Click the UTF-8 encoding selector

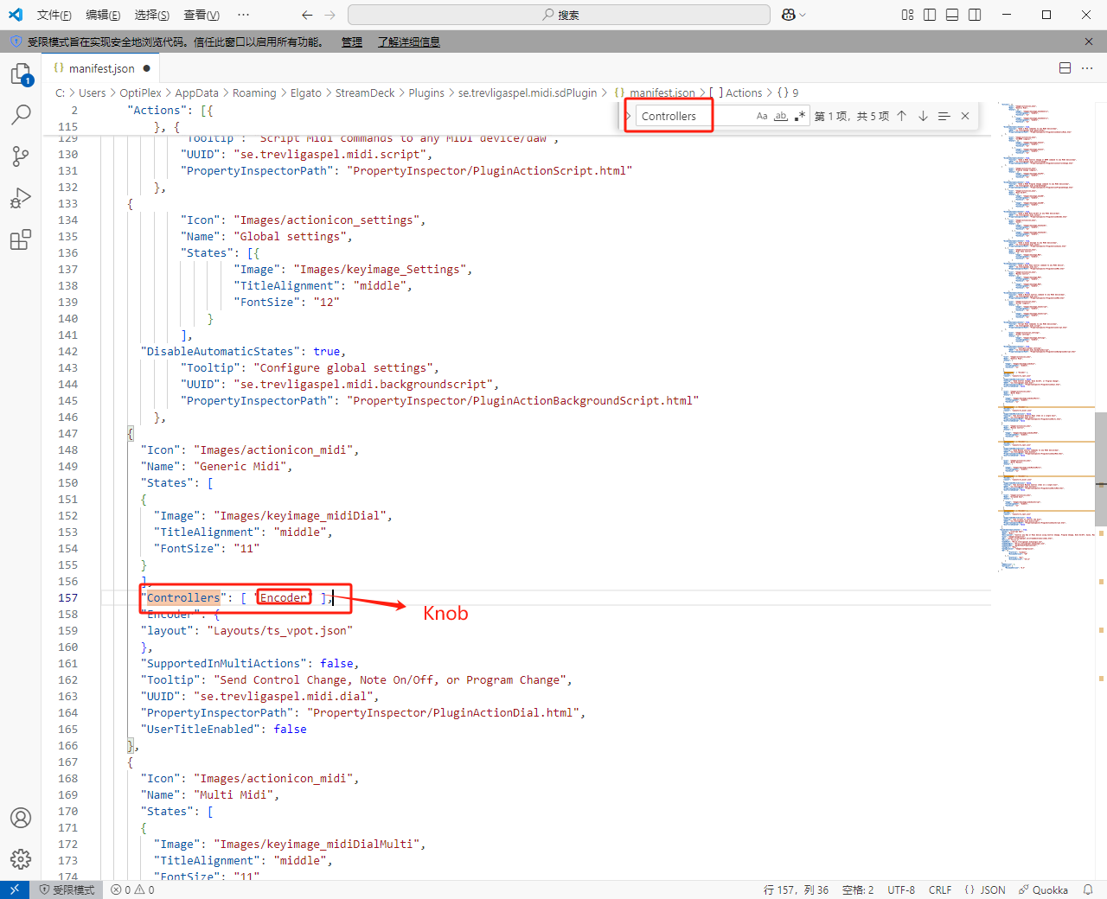click(901, 889)
